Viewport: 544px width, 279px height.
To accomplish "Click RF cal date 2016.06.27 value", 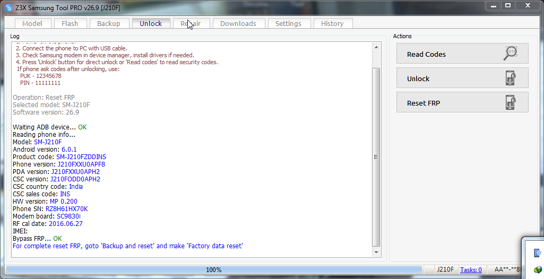I will (x=66, y=223).
